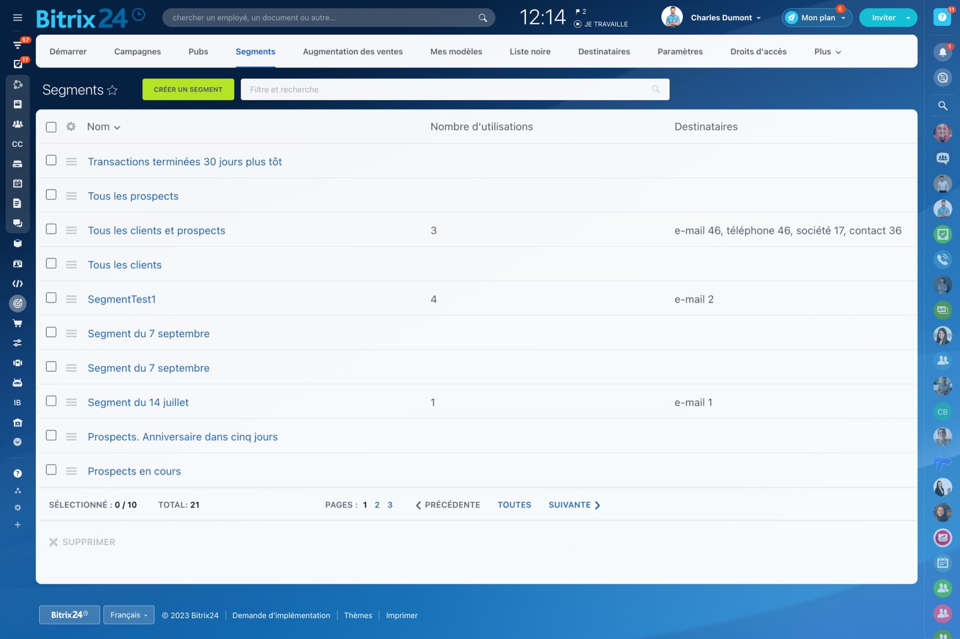The width and height of the screenshot is (960, 639).
Task: Click the magnifier icon in the right sidebar
Action: [x=942, y=106]
